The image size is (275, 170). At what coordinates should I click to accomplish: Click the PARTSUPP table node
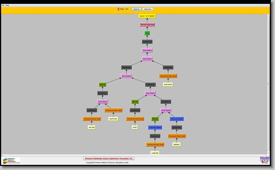tap(168, 85)
